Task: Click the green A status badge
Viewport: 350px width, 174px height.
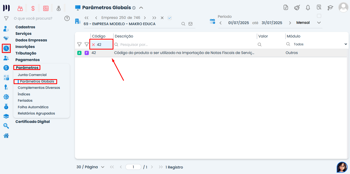Action: [x=79, y=53]
